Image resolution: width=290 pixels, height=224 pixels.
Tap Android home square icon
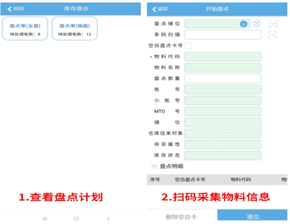pyautogui.click(x=76, y=218)
